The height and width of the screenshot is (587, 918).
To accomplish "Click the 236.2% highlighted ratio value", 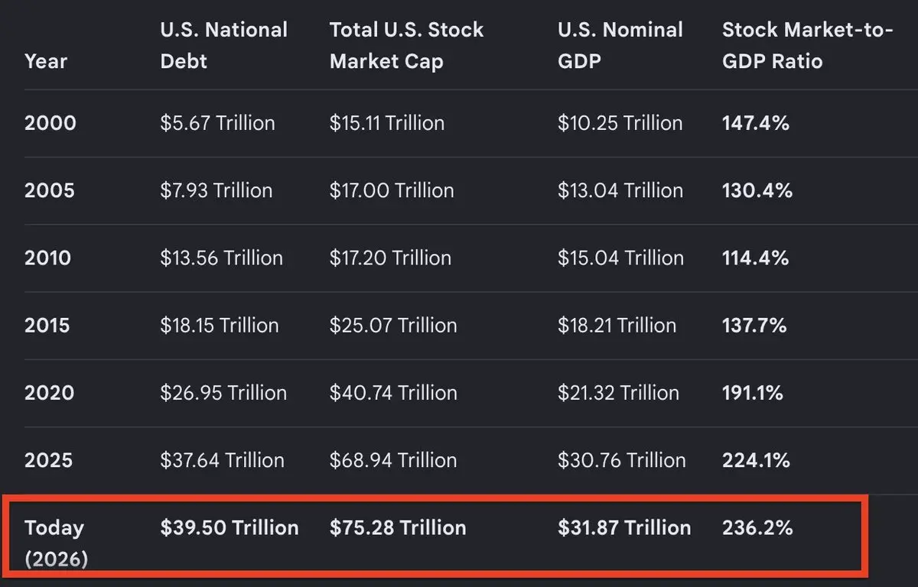I will 757,527.
